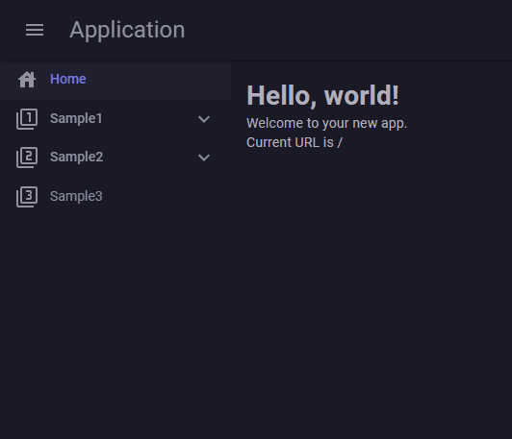Click the Sample1 numbered-one icon
This screenshot has width=512, height=439.
pos(27,119)
